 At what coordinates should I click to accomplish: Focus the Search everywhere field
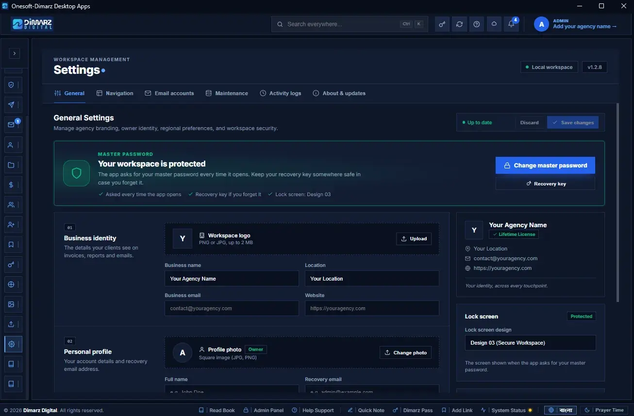[350, 24]
